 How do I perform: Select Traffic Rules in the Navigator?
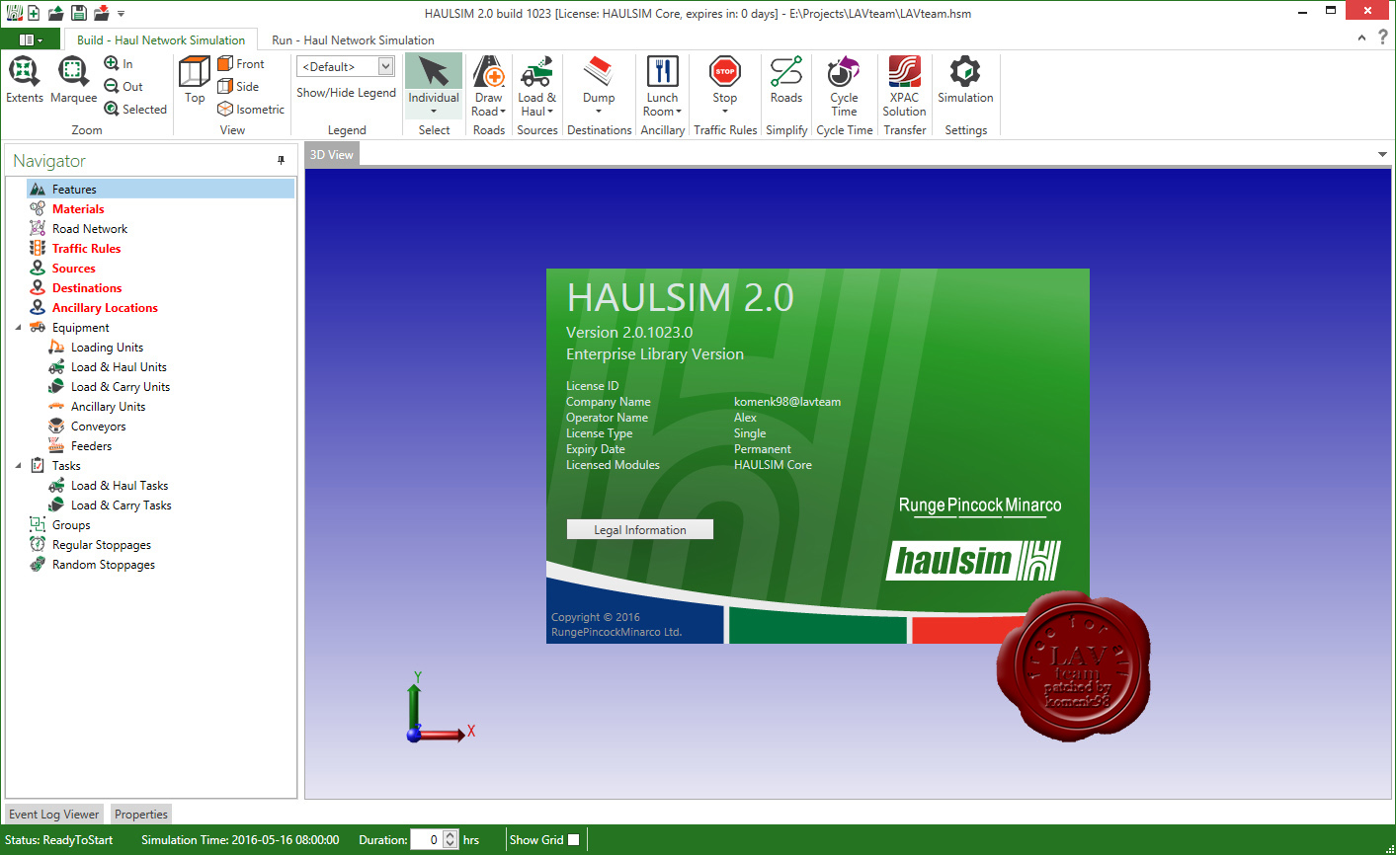(86, 248)
